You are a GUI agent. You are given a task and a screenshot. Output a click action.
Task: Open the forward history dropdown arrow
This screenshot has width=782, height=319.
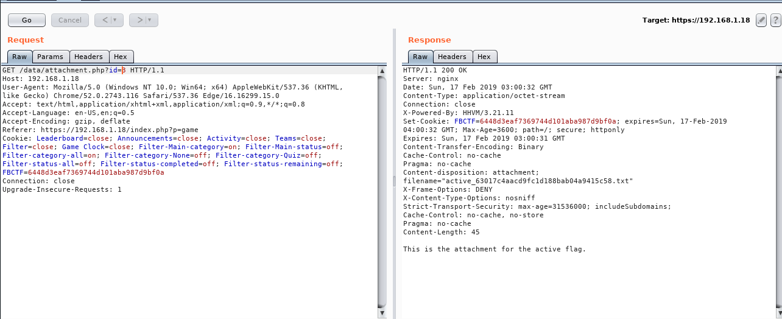151,20
